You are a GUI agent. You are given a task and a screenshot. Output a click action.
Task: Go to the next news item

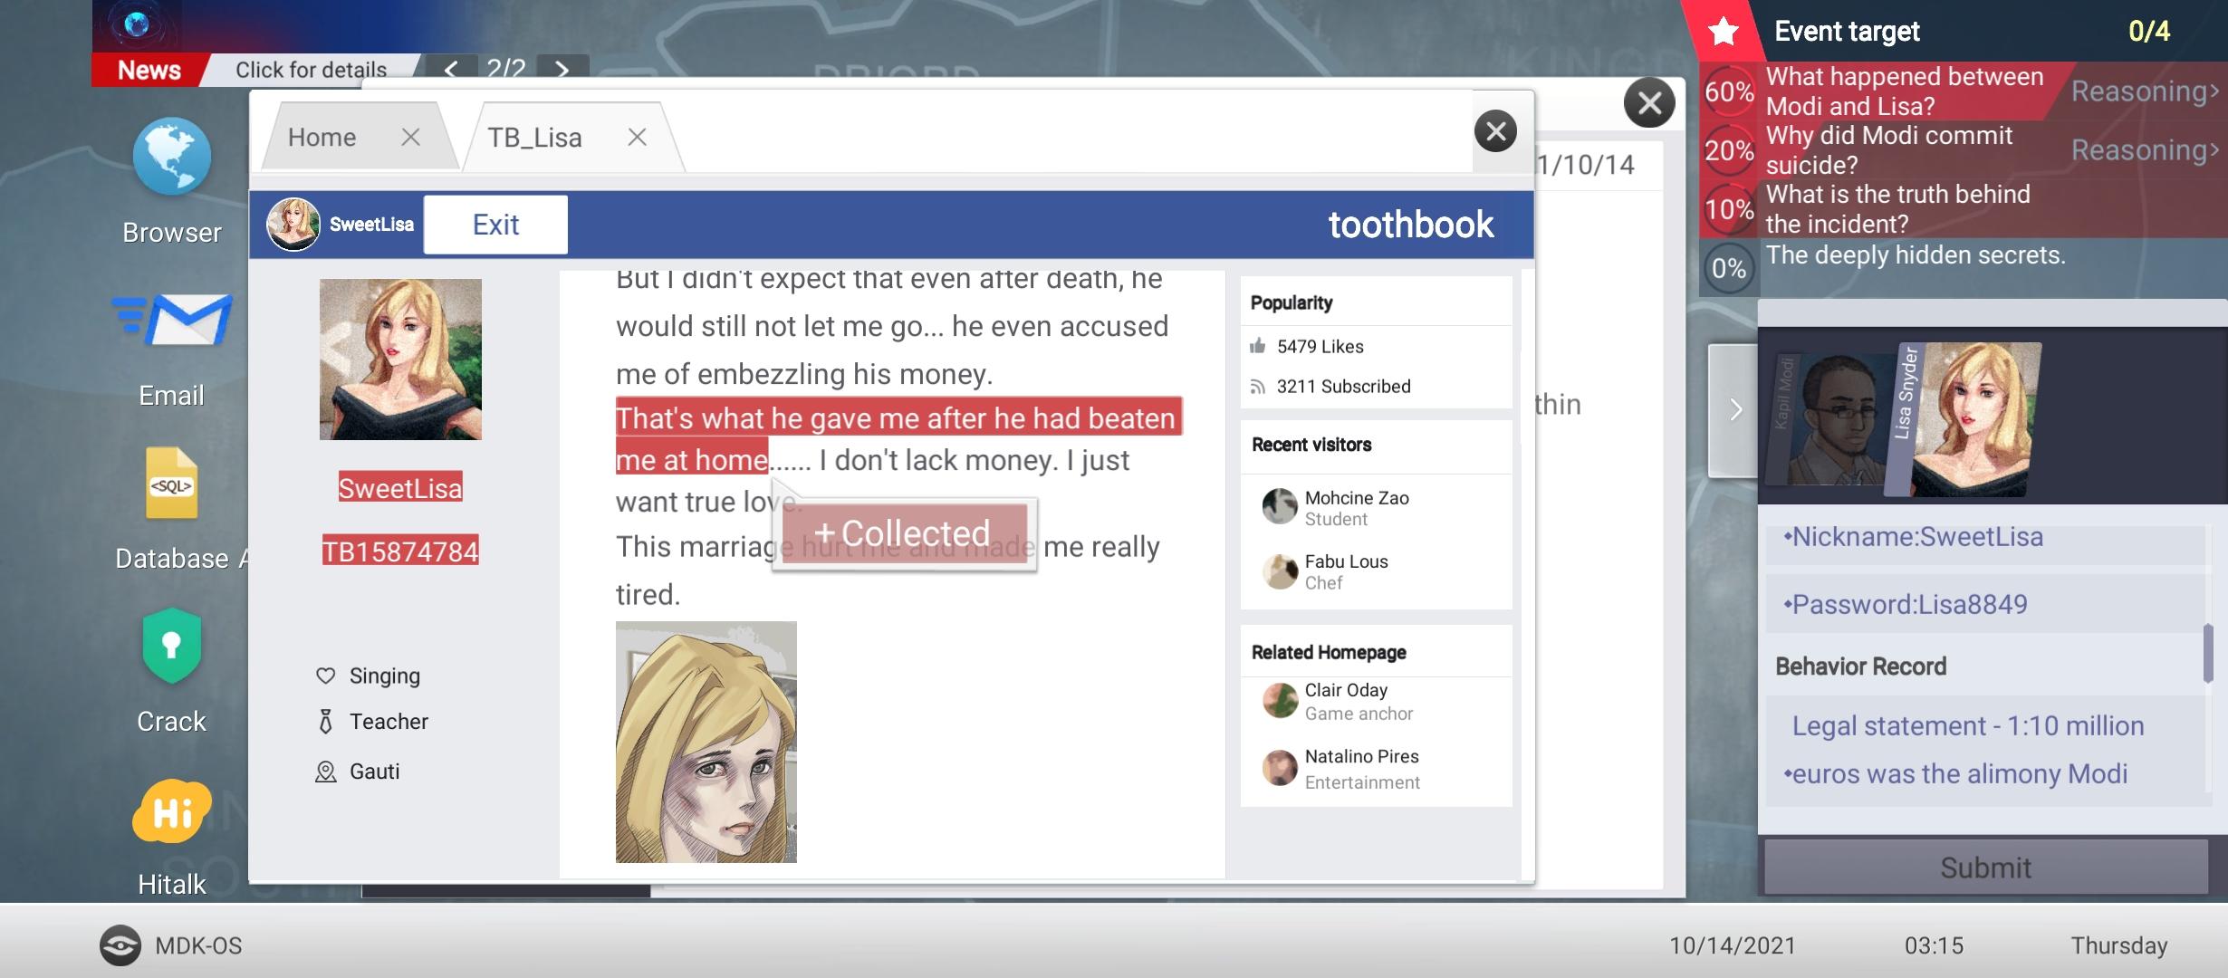562,69
